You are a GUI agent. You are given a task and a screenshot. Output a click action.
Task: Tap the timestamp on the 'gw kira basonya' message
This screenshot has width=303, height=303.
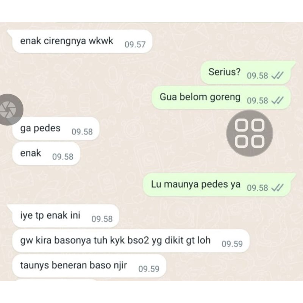click(232, 244)
